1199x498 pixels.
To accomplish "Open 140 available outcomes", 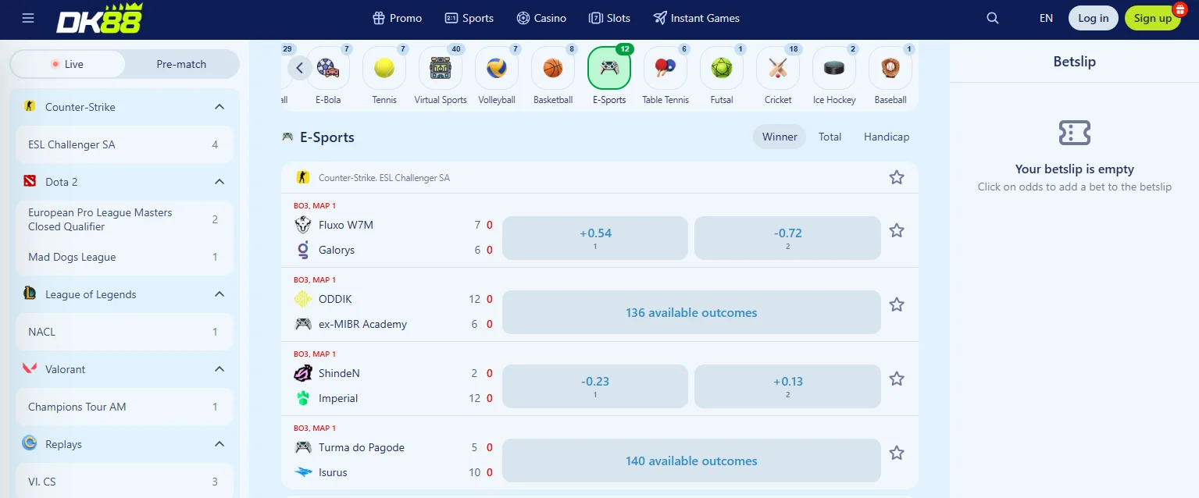I will pyautogui.click(x=691, y=461).
